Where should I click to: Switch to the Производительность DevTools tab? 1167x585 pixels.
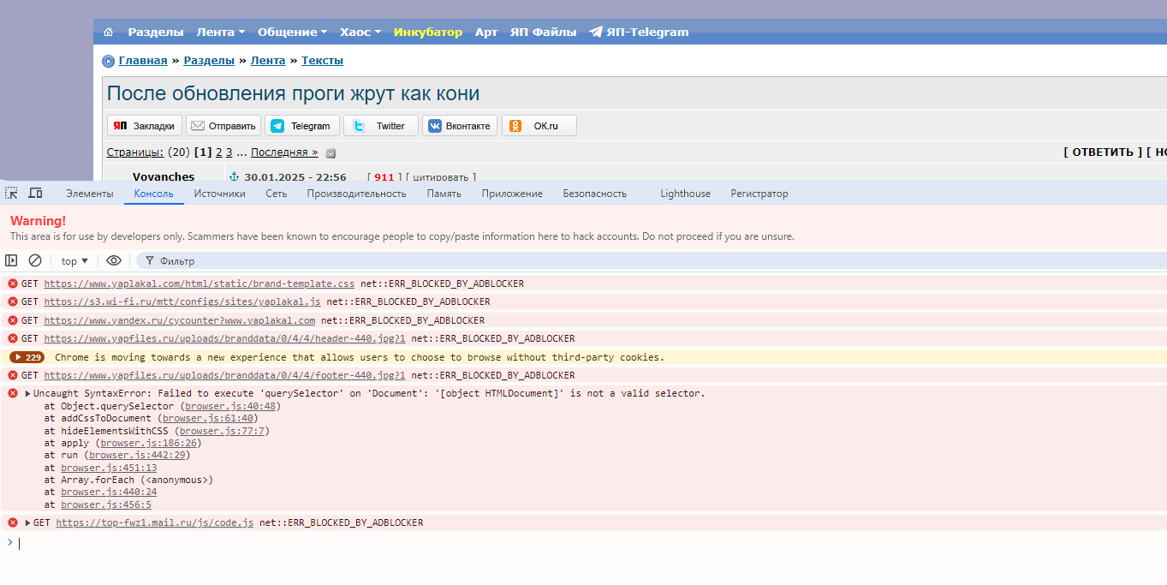pyautogui.click(x=357, y=194)
